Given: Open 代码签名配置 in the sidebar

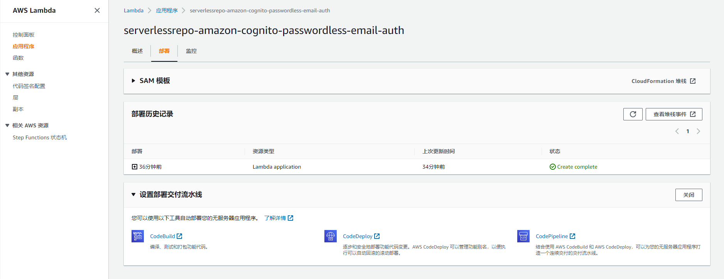Looking at the screenshot, I should (x=29, y=86).
